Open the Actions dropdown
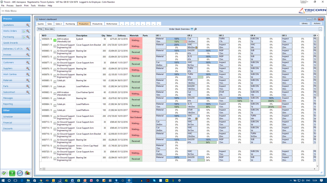 click(x=317, y=23)
